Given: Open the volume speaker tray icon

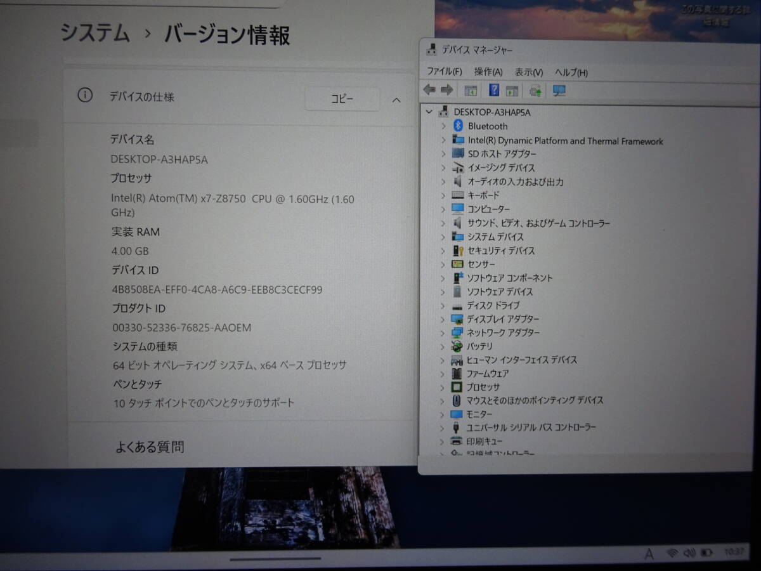Looking at the screenshot, I should point(689,553).
